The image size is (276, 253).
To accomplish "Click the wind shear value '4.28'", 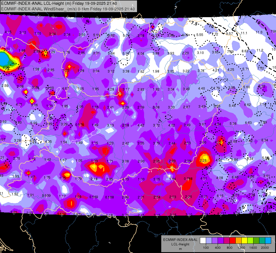I will (x=111, y=89).
